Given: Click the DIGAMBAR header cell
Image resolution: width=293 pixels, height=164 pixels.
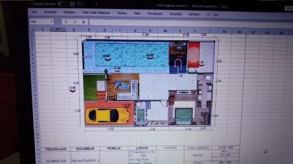Looking at the screenshot, I should click(x=86, y=149).
